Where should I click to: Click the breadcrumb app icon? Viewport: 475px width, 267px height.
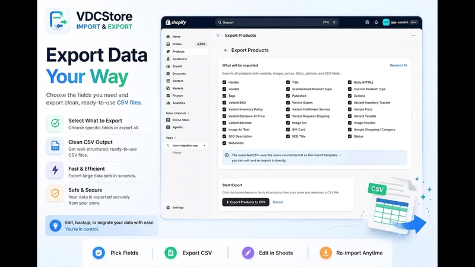(218, 36)
